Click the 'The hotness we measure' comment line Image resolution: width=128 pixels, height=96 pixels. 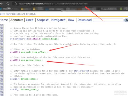[65, 84]
